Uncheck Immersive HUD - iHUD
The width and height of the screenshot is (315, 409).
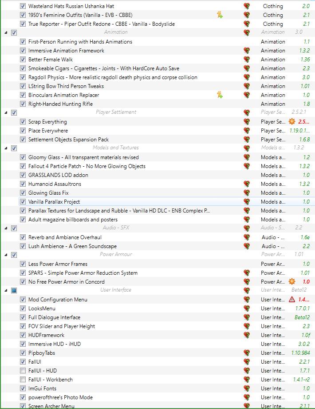coord(23,344)
